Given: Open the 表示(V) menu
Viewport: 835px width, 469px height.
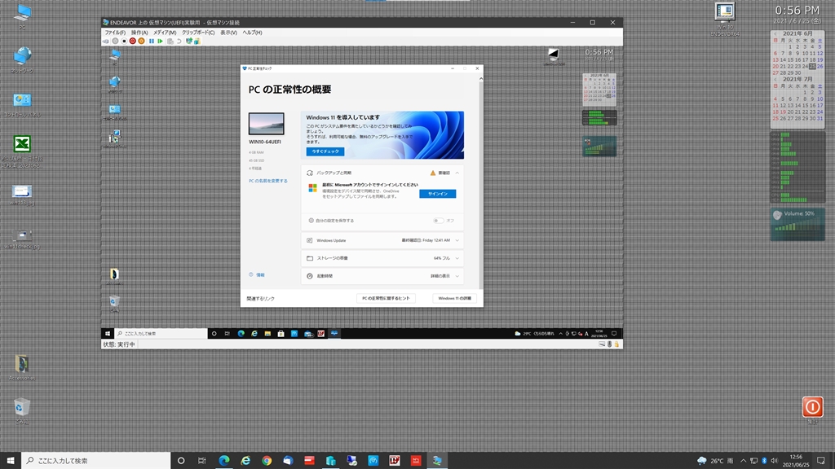Looking at the screenshot, I should point(228,33).
